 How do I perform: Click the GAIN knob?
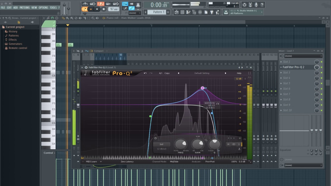[x=198, y=144]
